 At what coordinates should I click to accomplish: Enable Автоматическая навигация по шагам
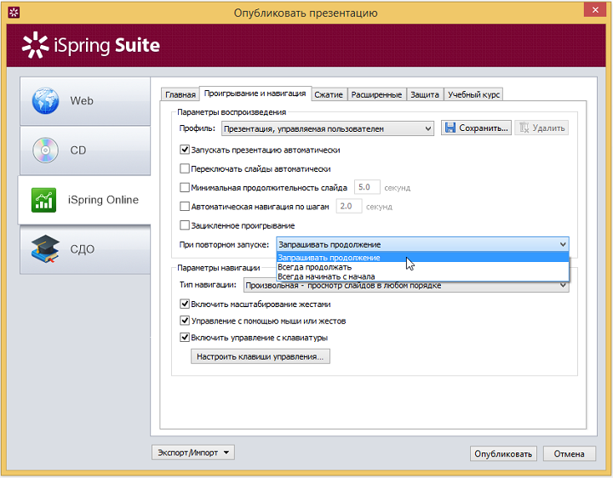coord(185,206)
